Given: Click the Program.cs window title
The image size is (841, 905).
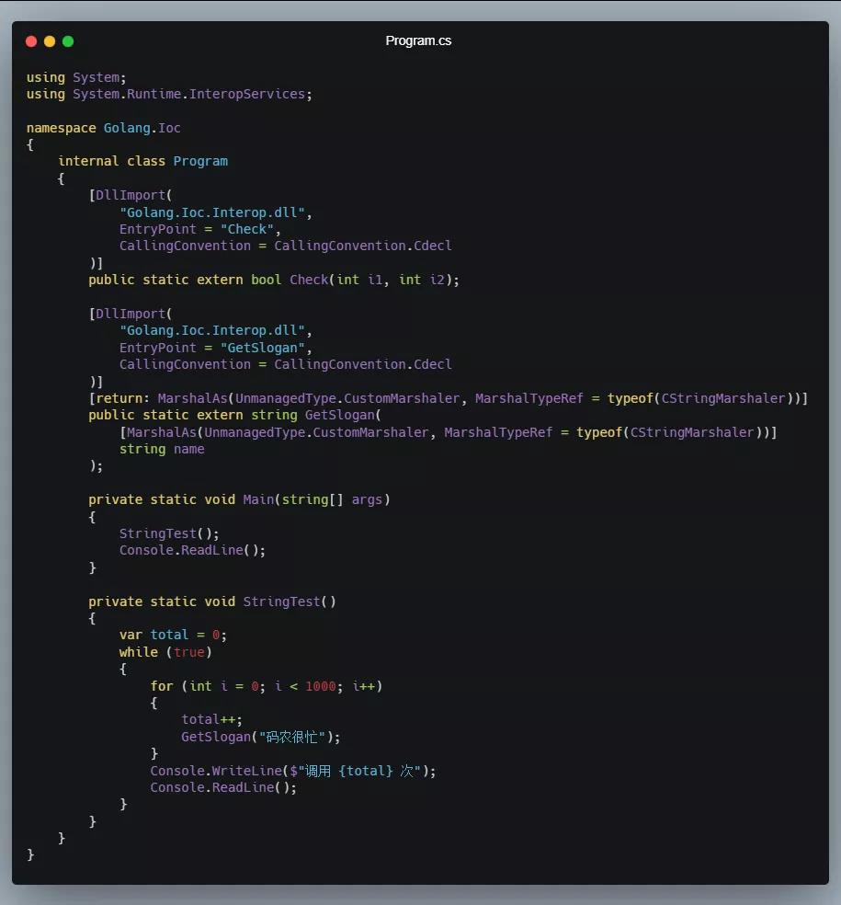Looking at the screenshot, I should coord(418,41).
